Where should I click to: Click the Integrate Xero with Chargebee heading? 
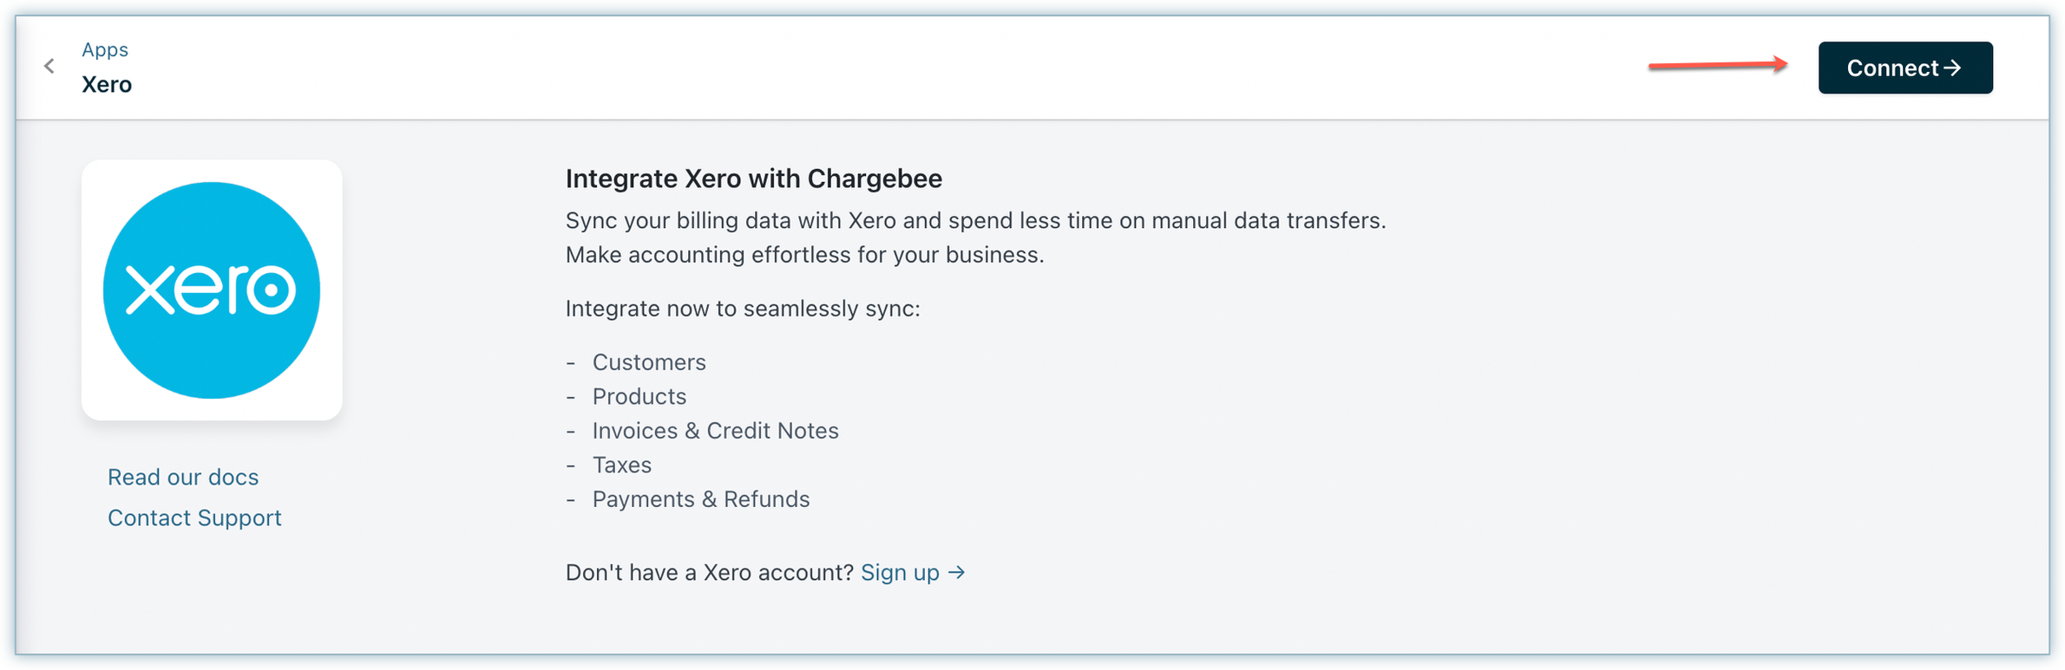point(753,179)
